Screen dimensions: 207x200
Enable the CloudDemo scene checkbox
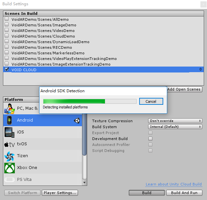click(x=7, y=36)
